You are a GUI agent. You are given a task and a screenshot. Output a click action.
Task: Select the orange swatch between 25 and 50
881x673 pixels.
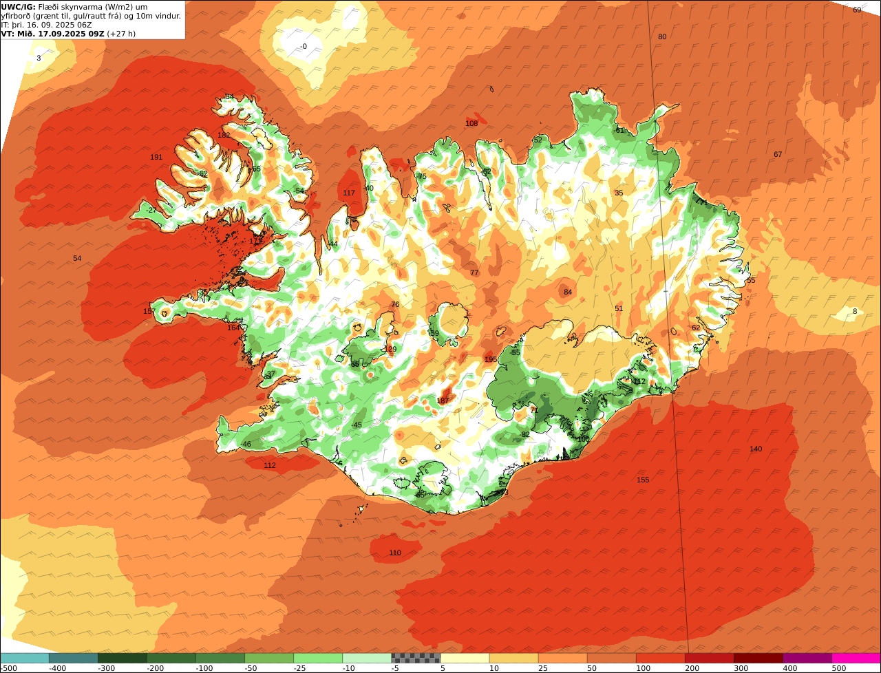[x=562, y=658]
